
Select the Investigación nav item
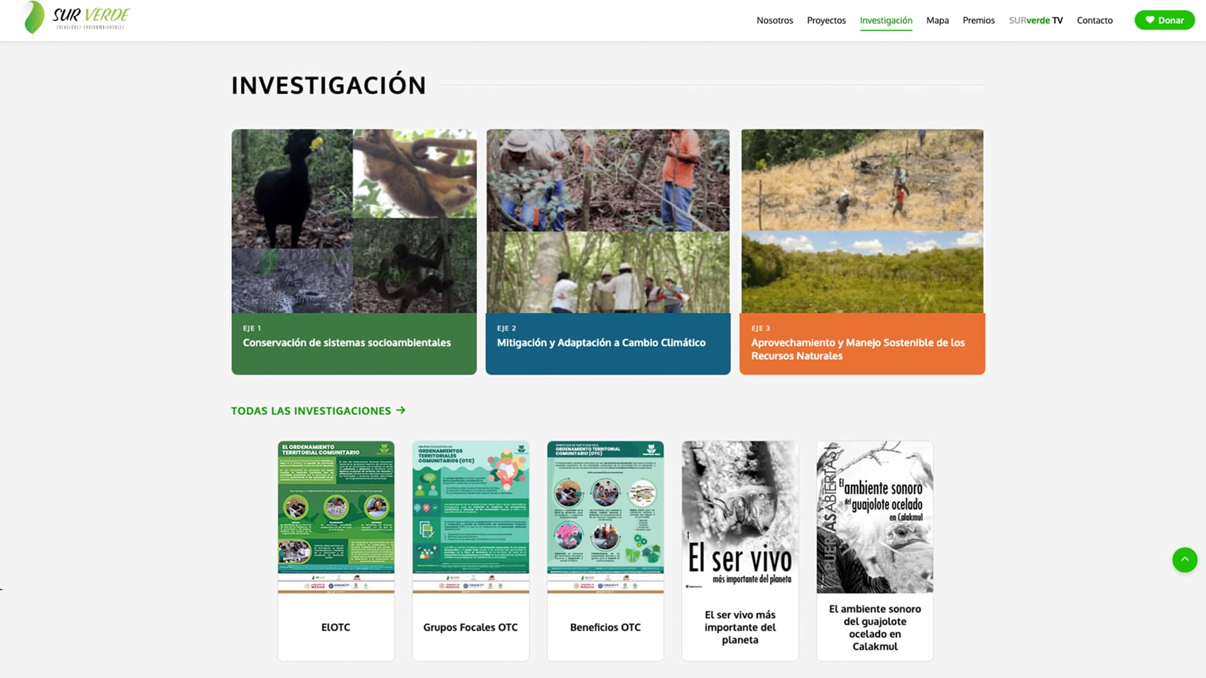886,20
